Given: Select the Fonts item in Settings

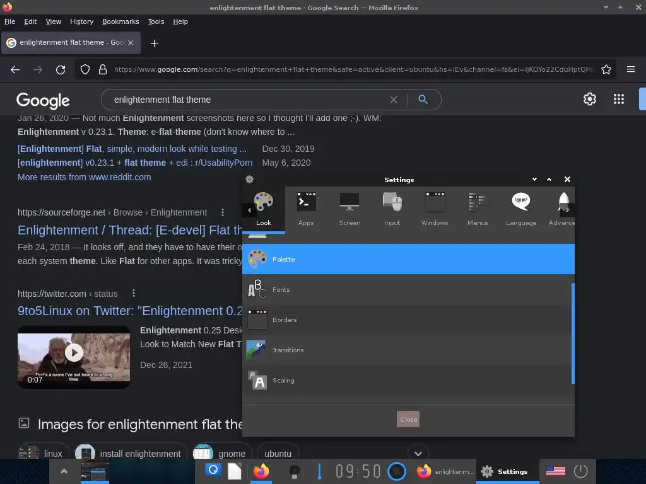Looking at the screenshot, I should click(x=407, y=289).
